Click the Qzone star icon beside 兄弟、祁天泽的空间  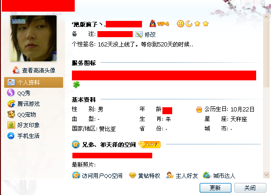pyautogui.click(x=76, y=144)
